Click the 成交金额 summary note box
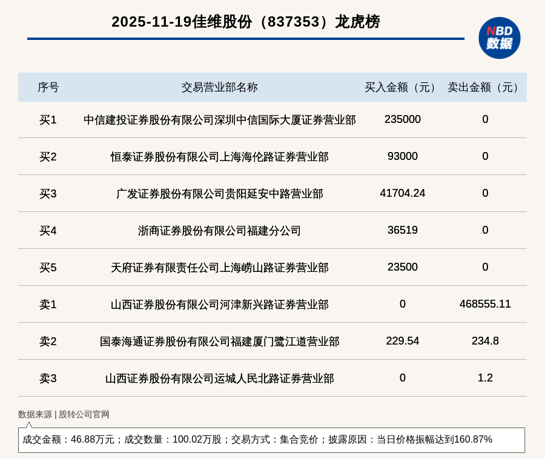Image resolution: width=545 pixels, height=459 pixels. pyautogui.click(x=271, y=440)
